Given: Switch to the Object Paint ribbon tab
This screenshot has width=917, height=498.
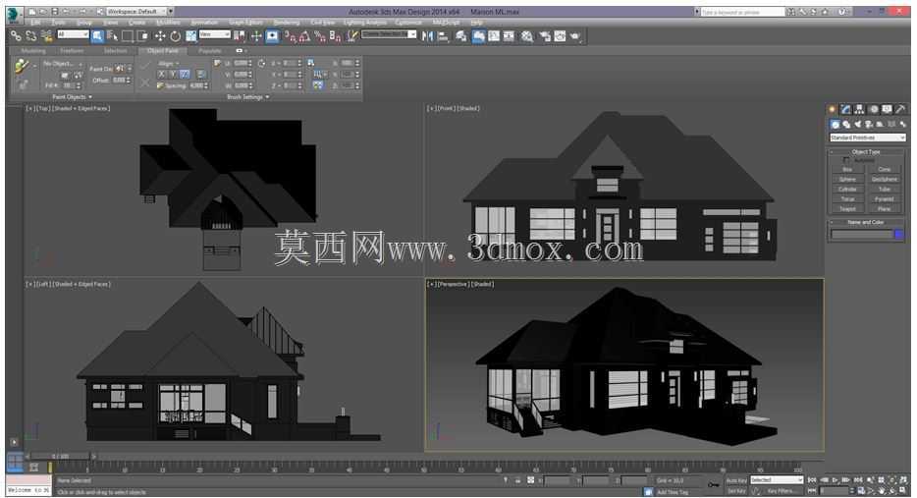Looking at the screenshot, I should pyautogui.click(x=163, y=51).
